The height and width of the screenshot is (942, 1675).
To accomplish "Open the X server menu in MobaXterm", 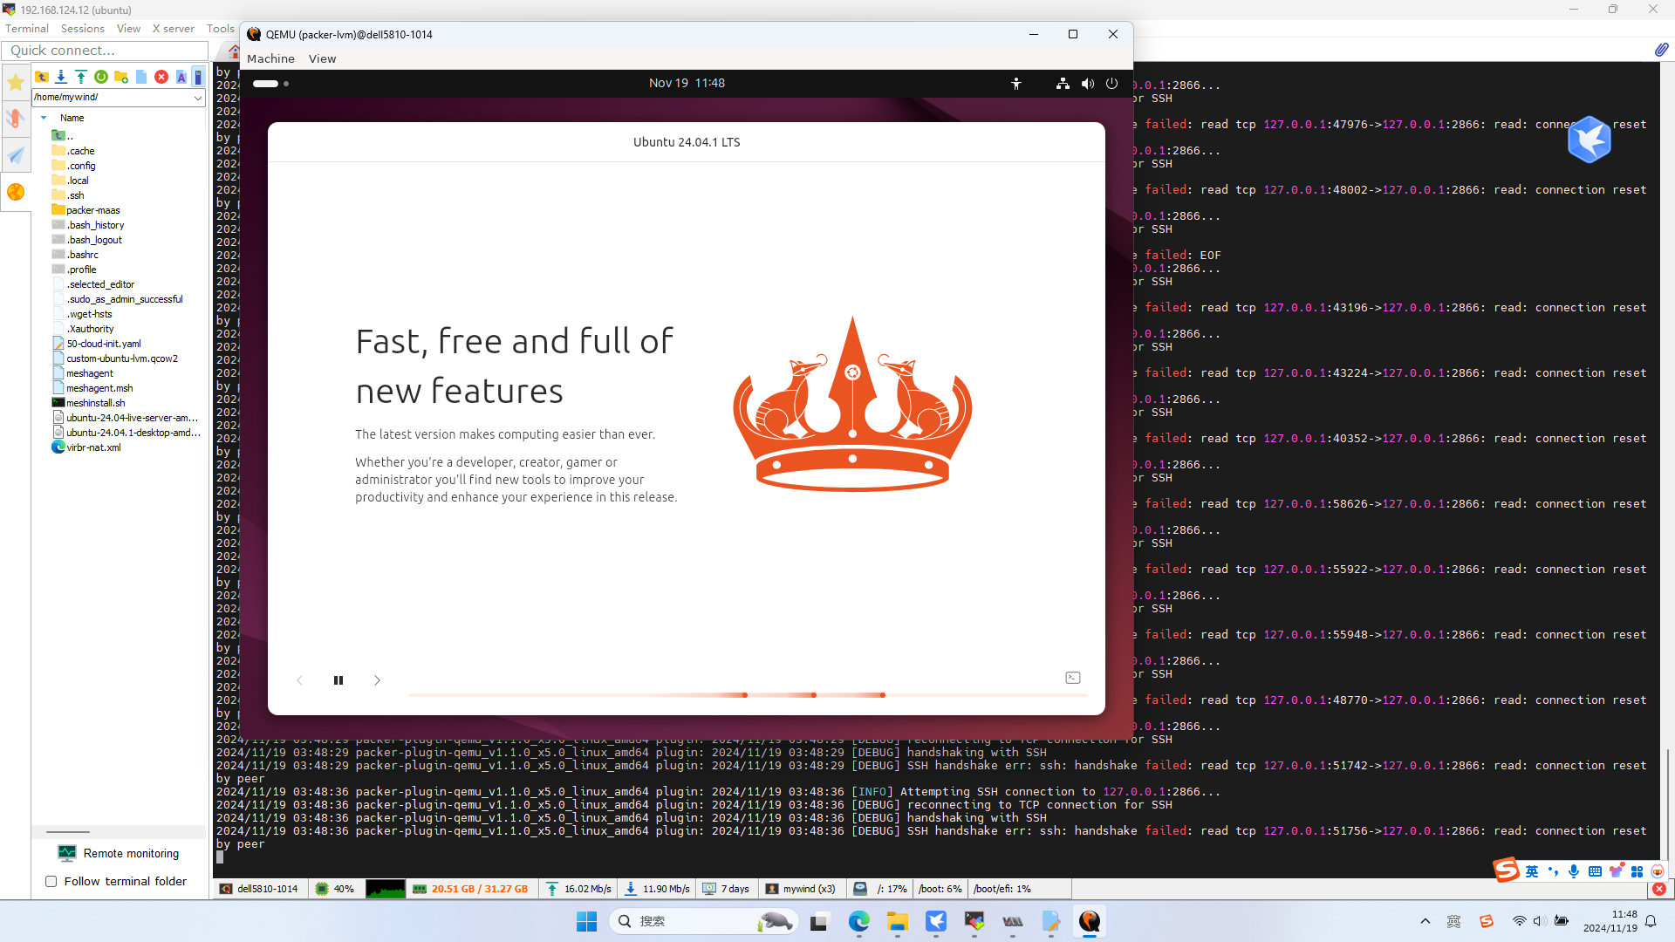I will [x=174, y=29].
